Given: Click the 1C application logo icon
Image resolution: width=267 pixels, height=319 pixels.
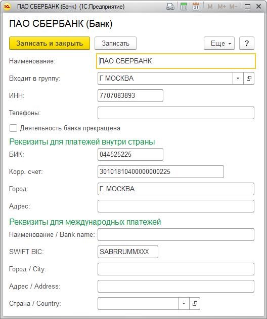Looking at the screenshot, I should click(x=7, y=7).
